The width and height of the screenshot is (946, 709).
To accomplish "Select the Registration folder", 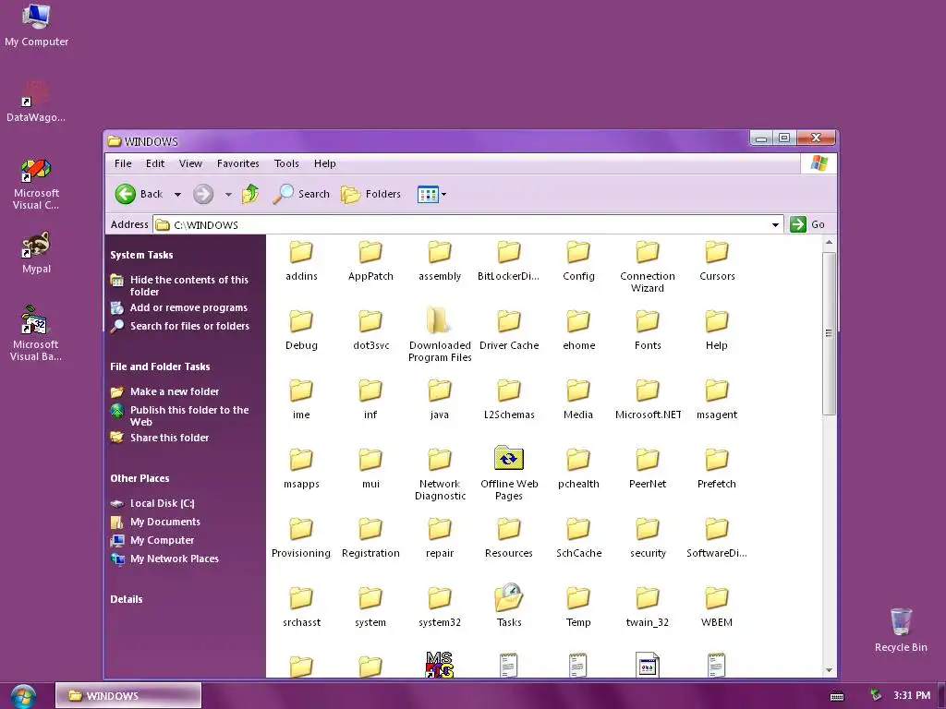I will click(x=370, y=538).
